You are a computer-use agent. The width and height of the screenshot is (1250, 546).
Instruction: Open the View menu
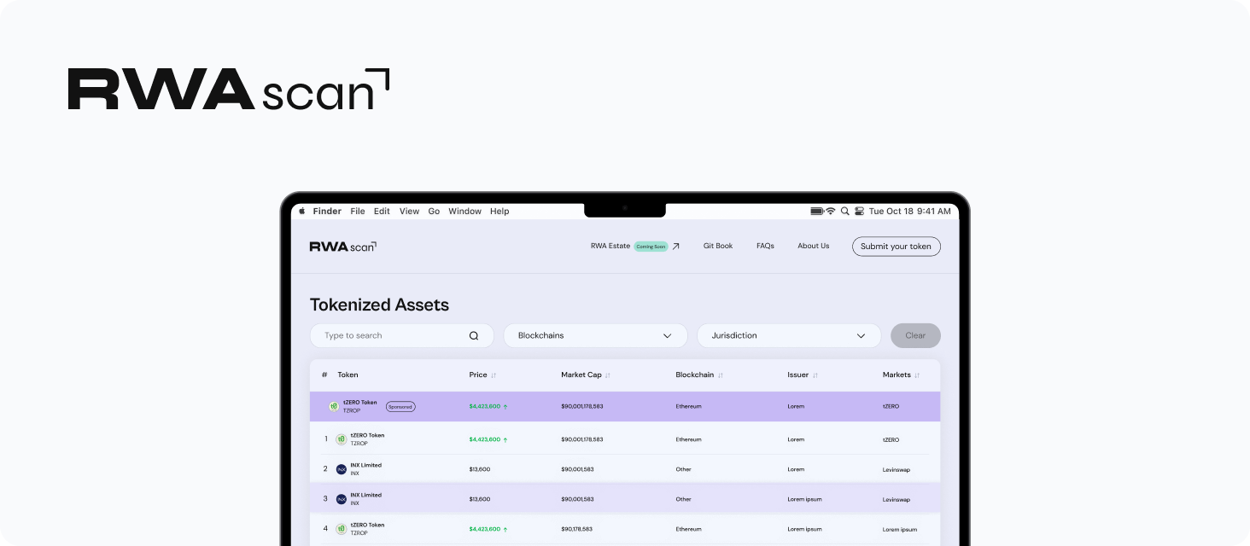(x=409, y=212)
